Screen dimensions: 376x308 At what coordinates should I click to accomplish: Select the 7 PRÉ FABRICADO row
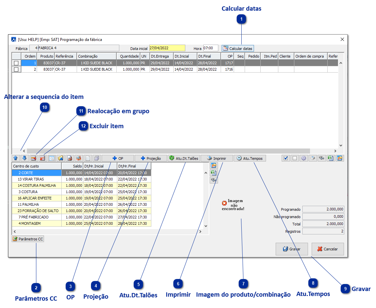81,217
